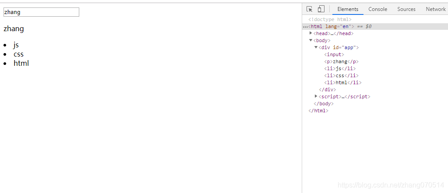Click the zhang paragraph on the page
Screen dimensions: 448x193
click(14, 29)
